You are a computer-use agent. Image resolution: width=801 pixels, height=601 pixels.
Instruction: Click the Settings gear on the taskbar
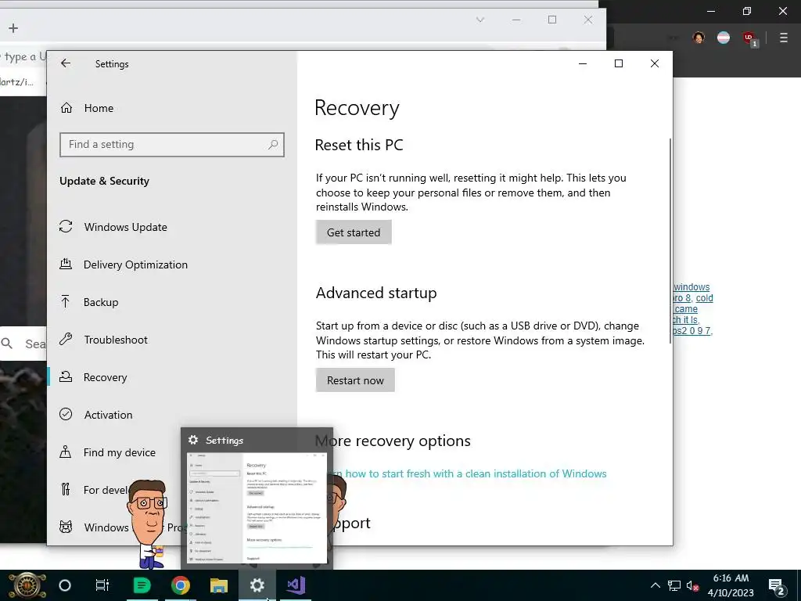click(257, 585)
